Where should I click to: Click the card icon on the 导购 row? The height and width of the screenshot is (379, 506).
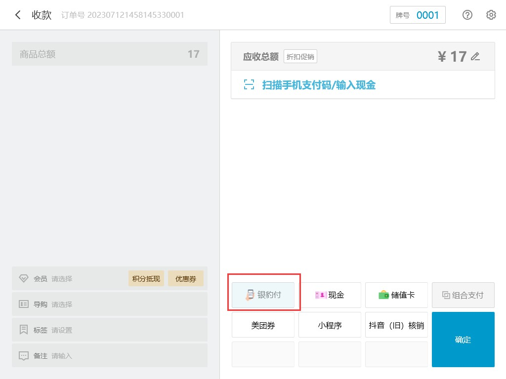pyautogui.click(x=24, y=304)
